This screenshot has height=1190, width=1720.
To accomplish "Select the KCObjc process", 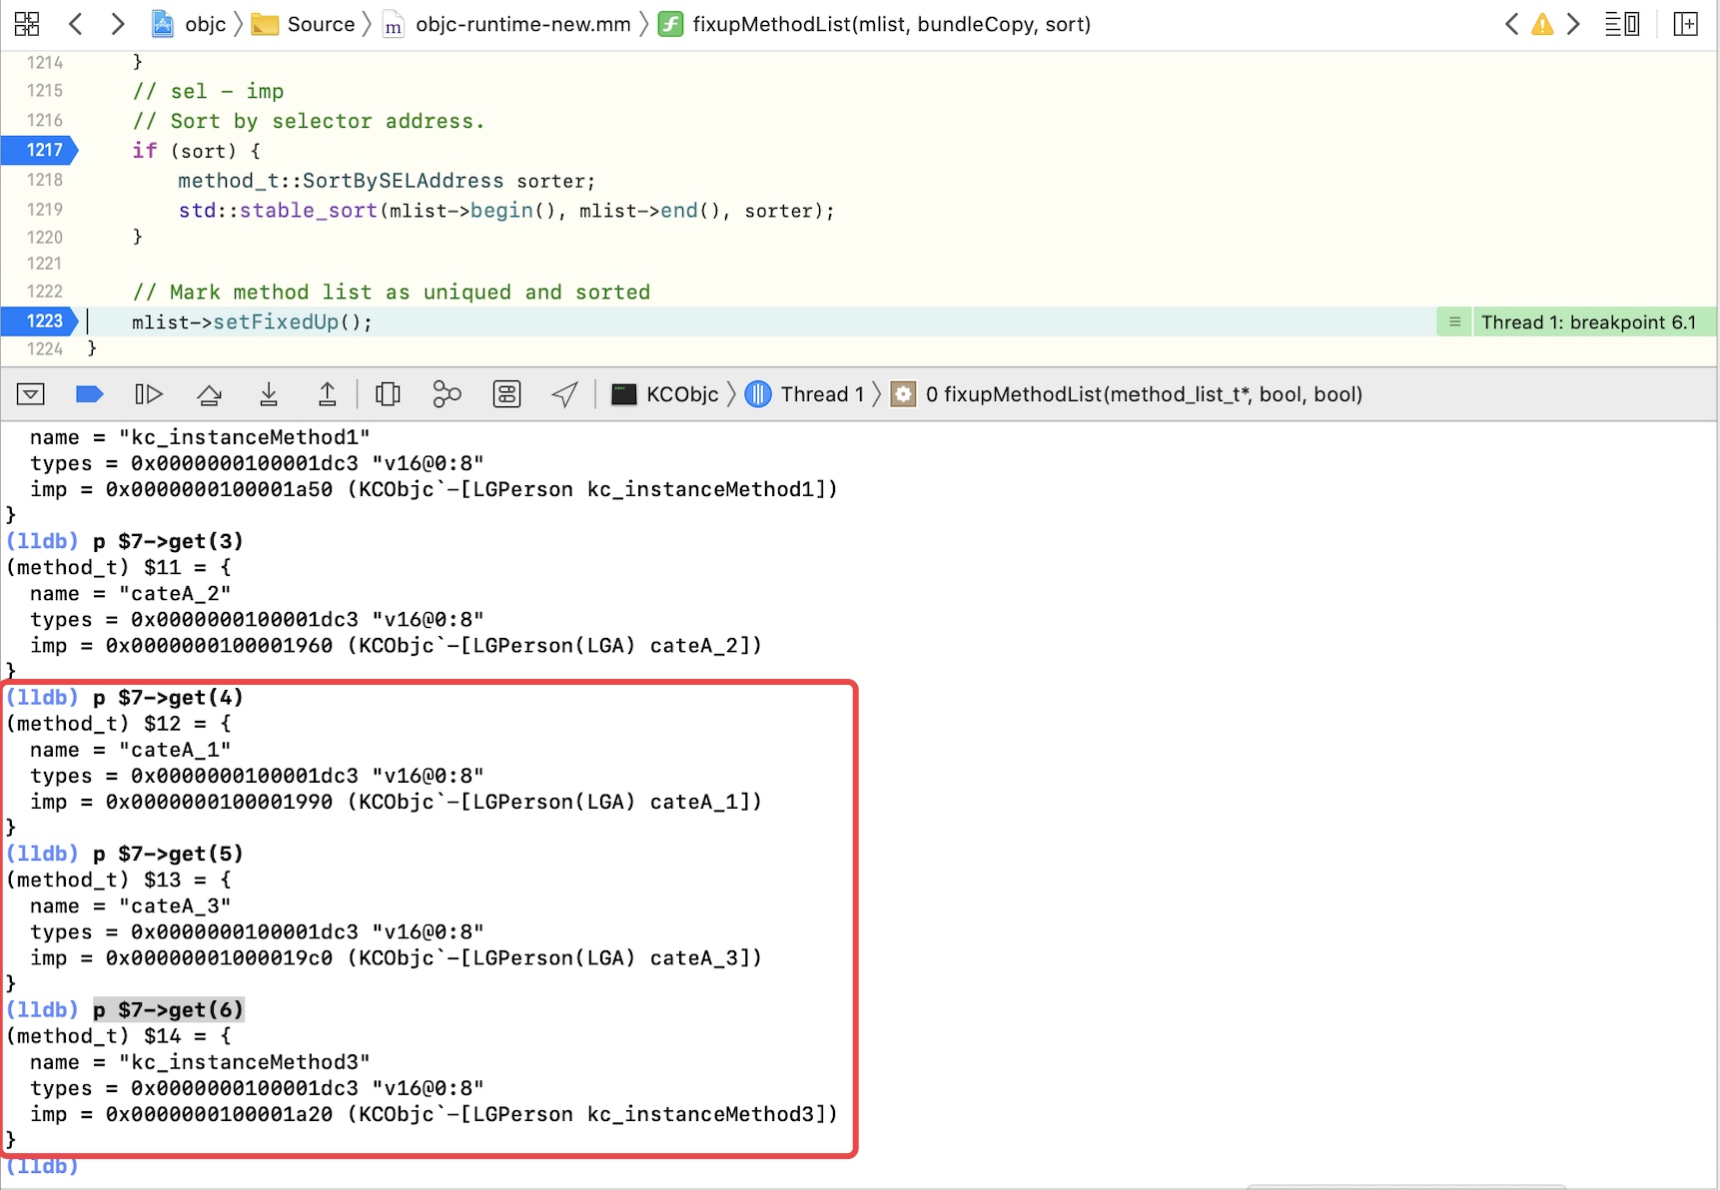I will [665, 394].
